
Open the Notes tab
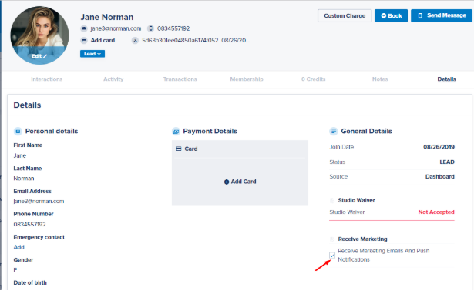click(380, 79)
